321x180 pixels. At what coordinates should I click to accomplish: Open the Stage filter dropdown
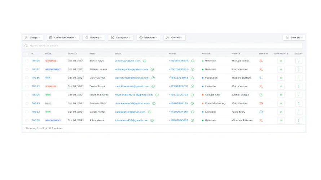[x=32, y=37]
